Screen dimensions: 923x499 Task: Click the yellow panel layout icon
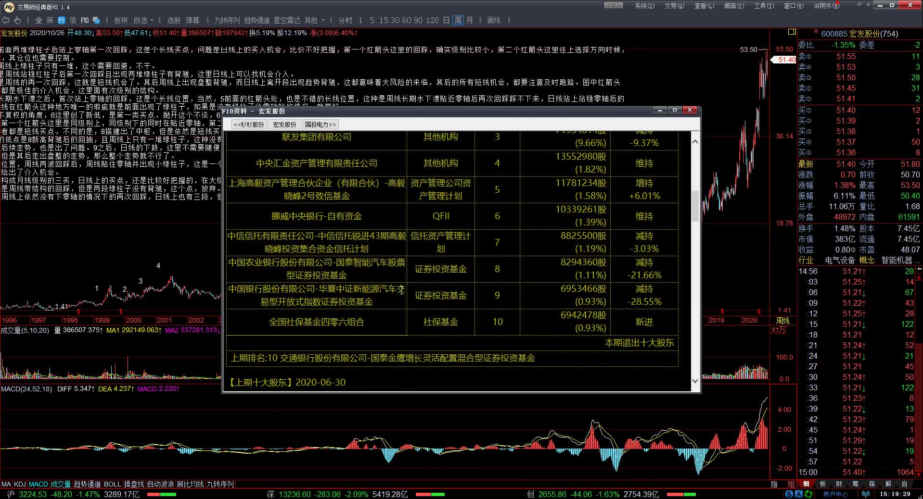[792, 32]
